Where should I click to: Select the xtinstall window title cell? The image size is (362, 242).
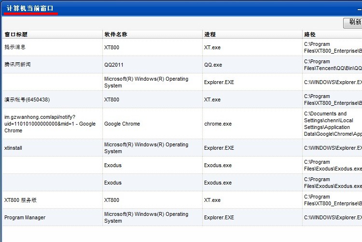click(52, 148)
